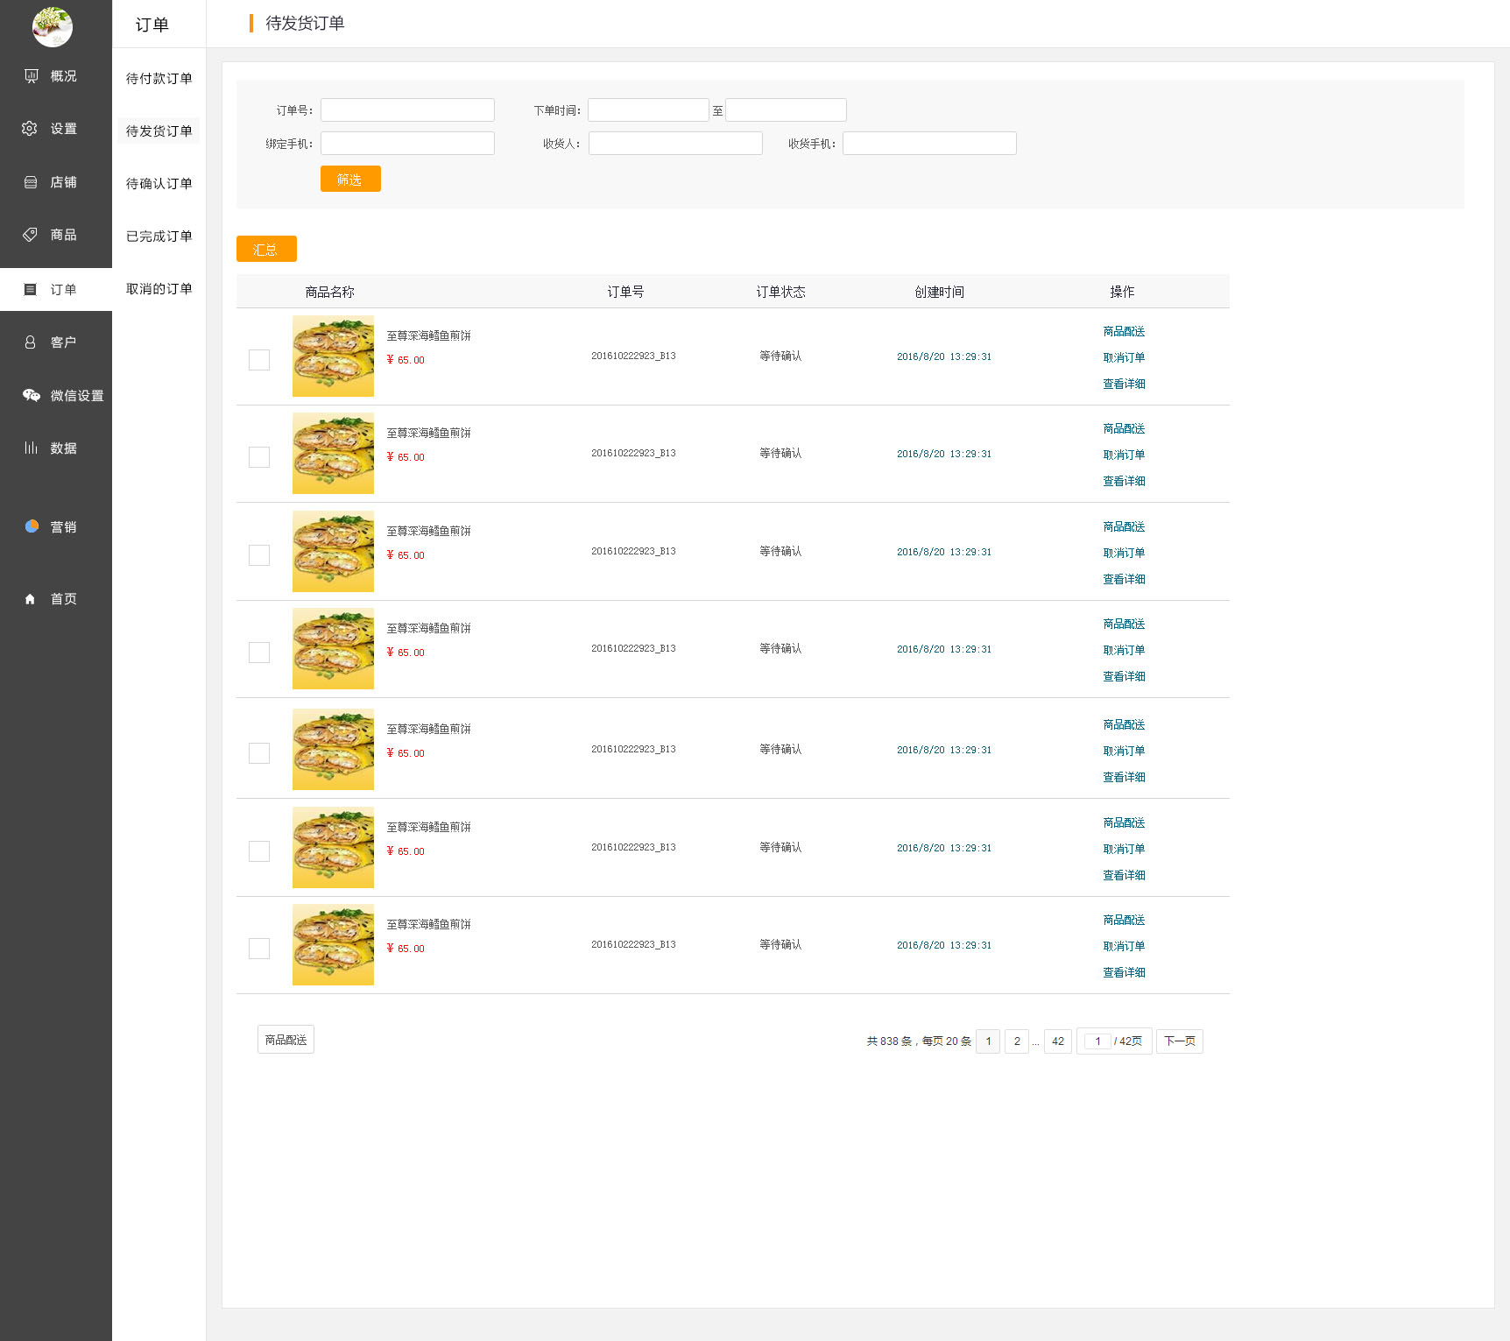Click the 商品 tag icon
The image size is (1510, 1341).
tap(31, 235)
